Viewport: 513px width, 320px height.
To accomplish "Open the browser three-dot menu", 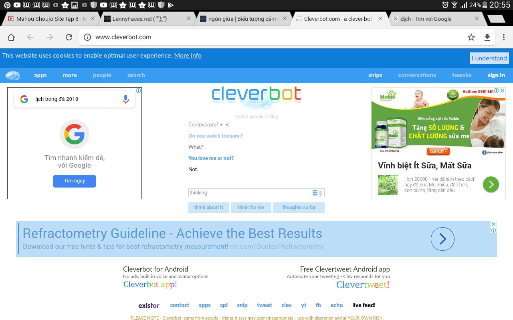I will click(x=504, y=37).
